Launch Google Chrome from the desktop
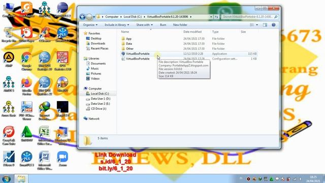The width and height of the screenshot is (325, 183). click(x=26, y=61)
